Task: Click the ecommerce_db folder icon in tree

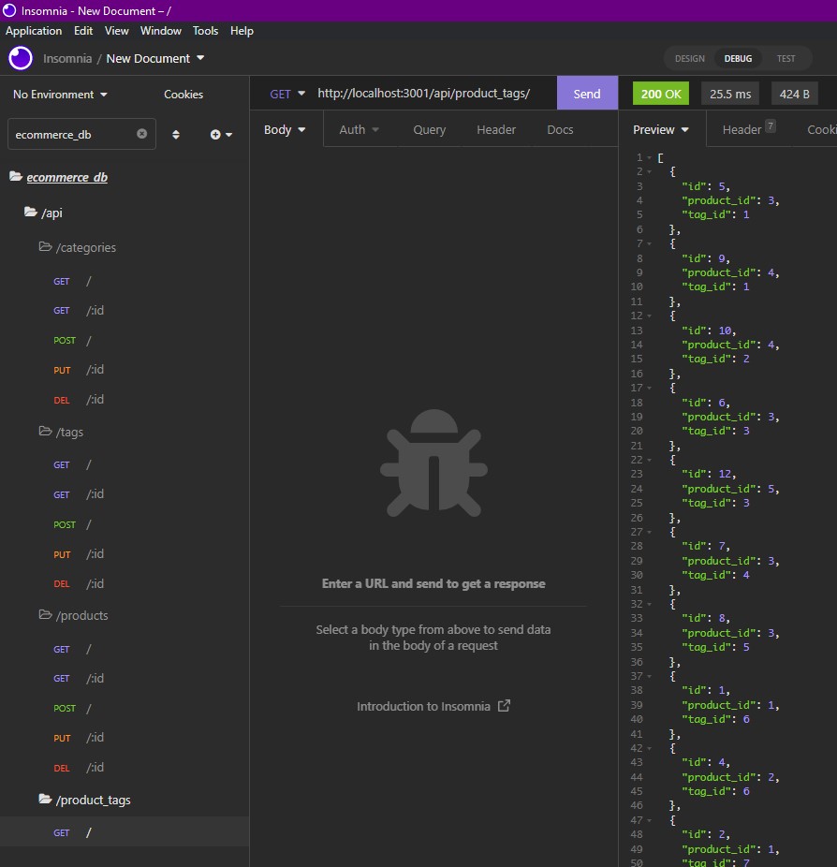Action: point(16,176)
